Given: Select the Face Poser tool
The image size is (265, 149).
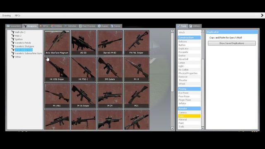Looking at the screenshot, I should pyautogui.click(x=189, y=96).
